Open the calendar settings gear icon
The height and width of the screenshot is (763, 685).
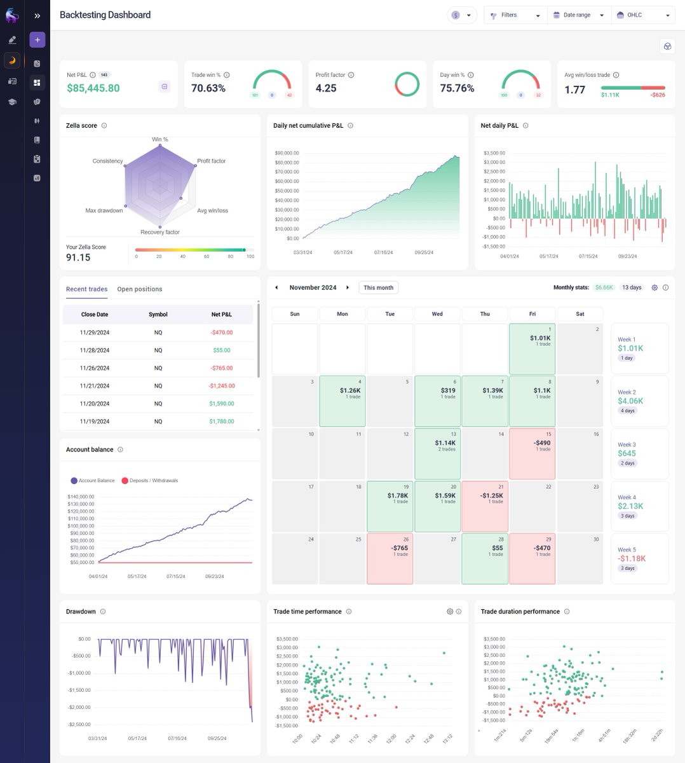click(x=655, y=287)
